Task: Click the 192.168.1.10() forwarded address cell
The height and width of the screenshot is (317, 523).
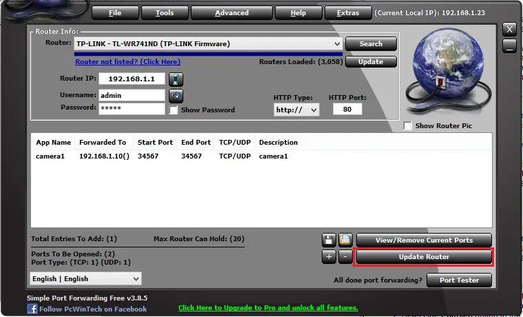Action: click(104, 156)
